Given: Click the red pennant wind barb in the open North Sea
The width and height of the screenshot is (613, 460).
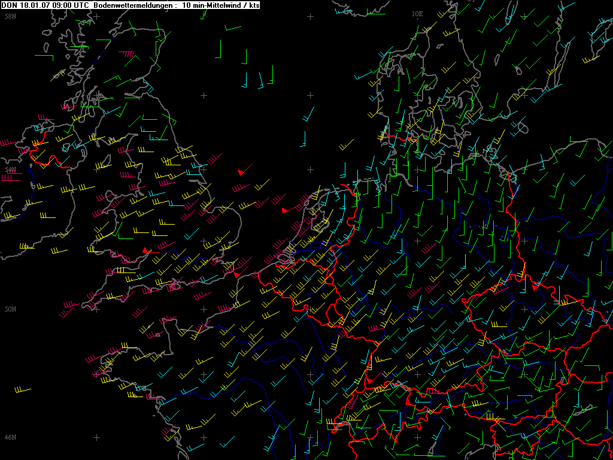Looking at the screenshot, I should pyautogui.click(x=245, y=170).
